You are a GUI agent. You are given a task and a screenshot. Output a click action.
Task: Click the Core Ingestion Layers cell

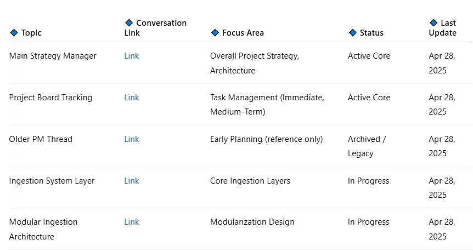250,180
